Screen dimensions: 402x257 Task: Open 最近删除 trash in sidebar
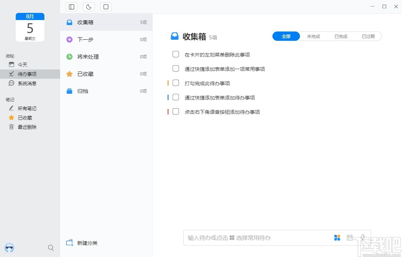30,127
